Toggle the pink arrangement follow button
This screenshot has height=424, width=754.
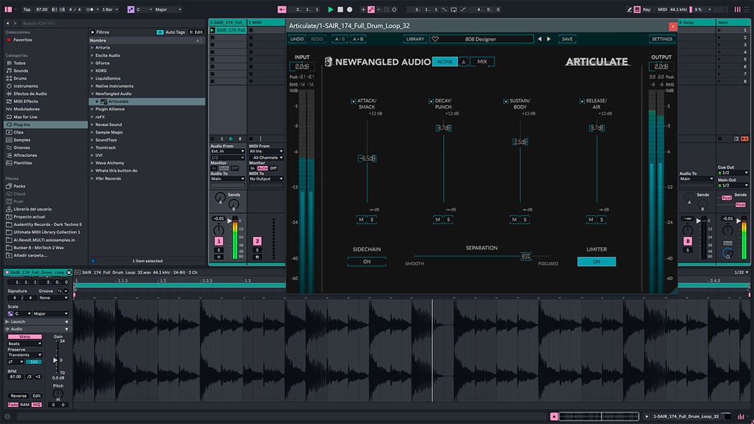(x=281, y=9)
